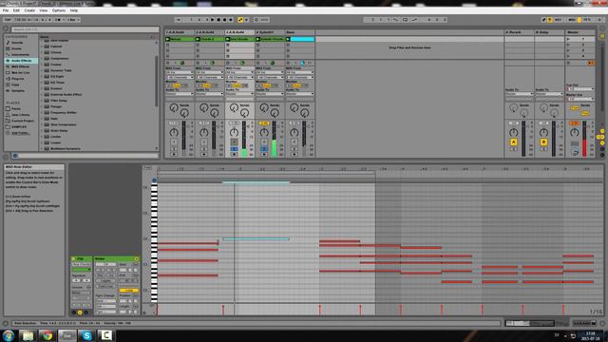
Task: Launch the clip on the Sylenth1 track
Action: [257, 39]
